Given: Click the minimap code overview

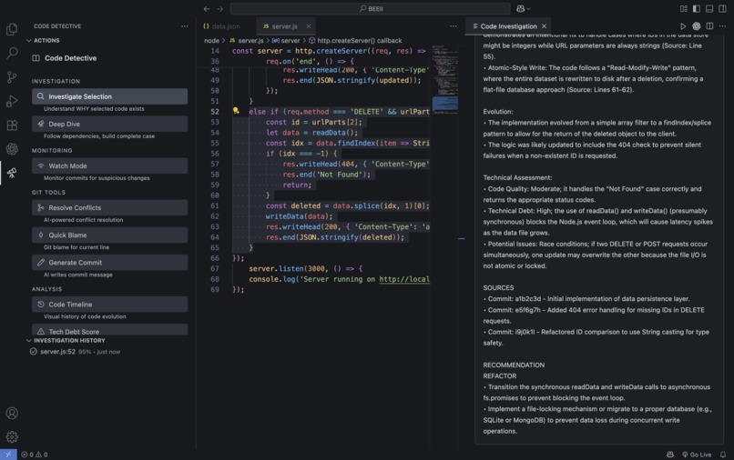Looking at the screenshot, I should point(444,79).
